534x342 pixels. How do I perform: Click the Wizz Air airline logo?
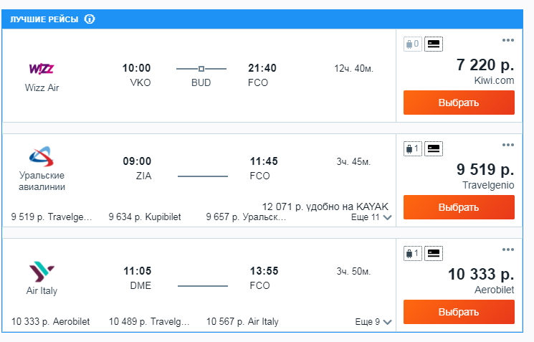(42, 68)
